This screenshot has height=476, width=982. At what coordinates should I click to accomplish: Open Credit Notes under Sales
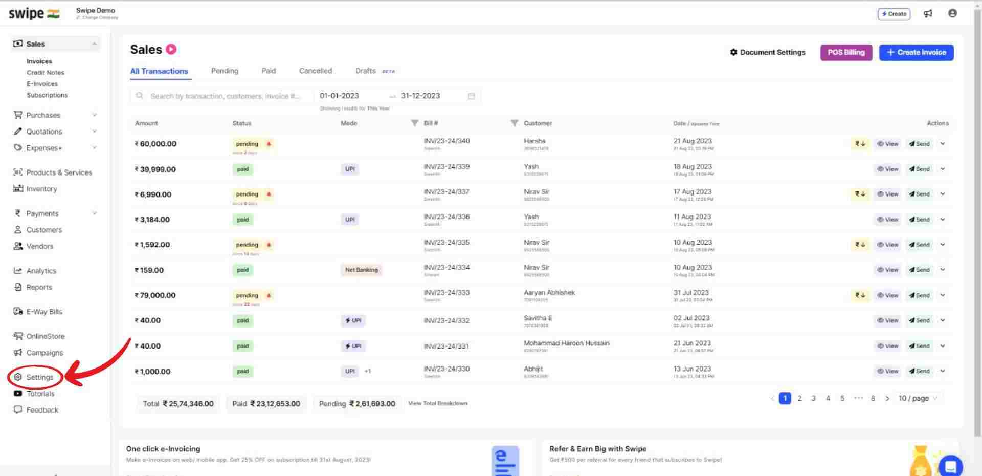pyautogui.click(x=46, y=73)
